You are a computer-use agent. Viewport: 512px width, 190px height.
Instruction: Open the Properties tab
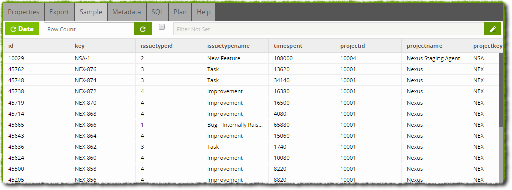(24, 12)
